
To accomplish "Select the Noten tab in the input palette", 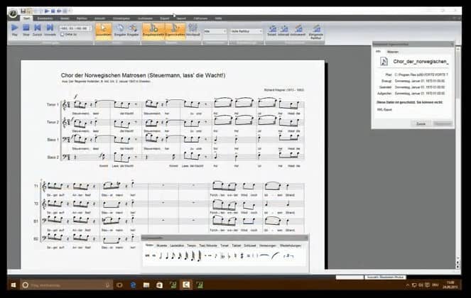I will 149,245.
